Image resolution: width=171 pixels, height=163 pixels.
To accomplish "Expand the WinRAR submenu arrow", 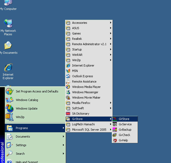I will (111, 55).
